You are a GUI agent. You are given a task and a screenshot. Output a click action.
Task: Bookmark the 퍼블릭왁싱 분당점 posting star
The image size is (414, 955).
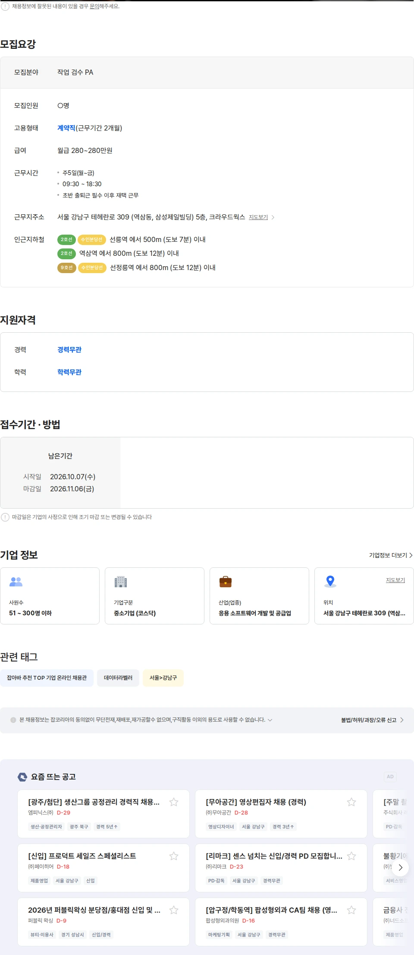pyautogui.click(x=174, y=910)
